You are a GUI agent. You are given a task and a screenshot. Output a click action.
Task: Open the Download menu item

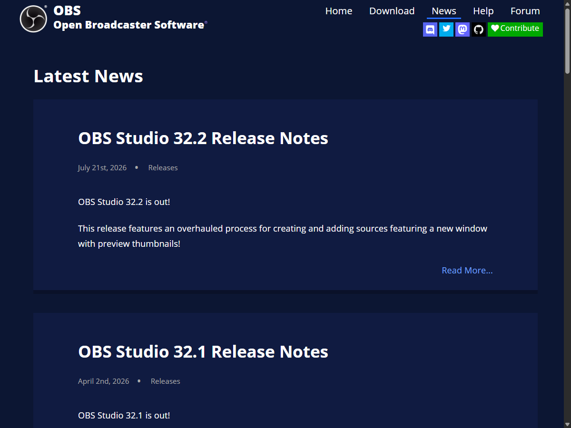click(392, 11)
